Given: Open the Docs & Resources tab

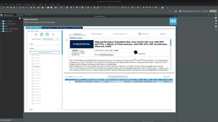Looking at the screenshot, I should point(120,34).
